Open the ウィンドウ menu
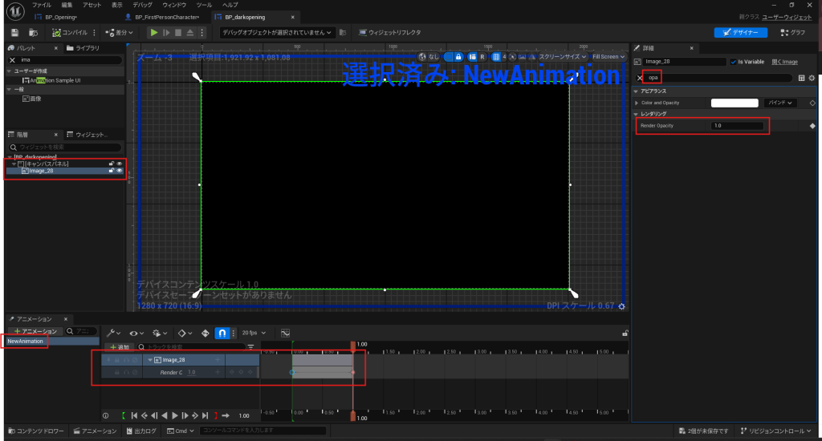 [x=174, y=5]
